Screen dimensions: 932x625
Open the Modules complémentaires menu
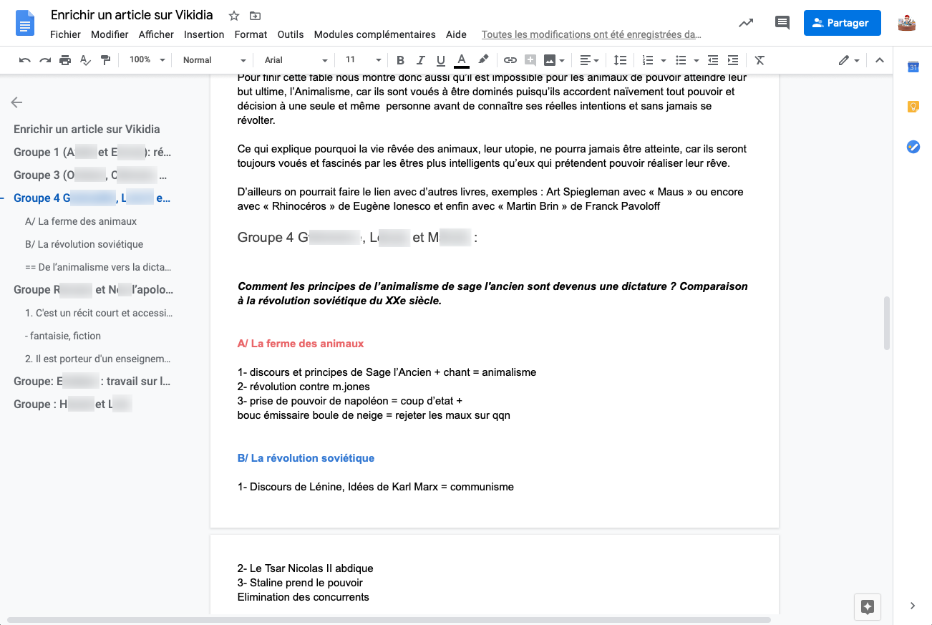374,34
